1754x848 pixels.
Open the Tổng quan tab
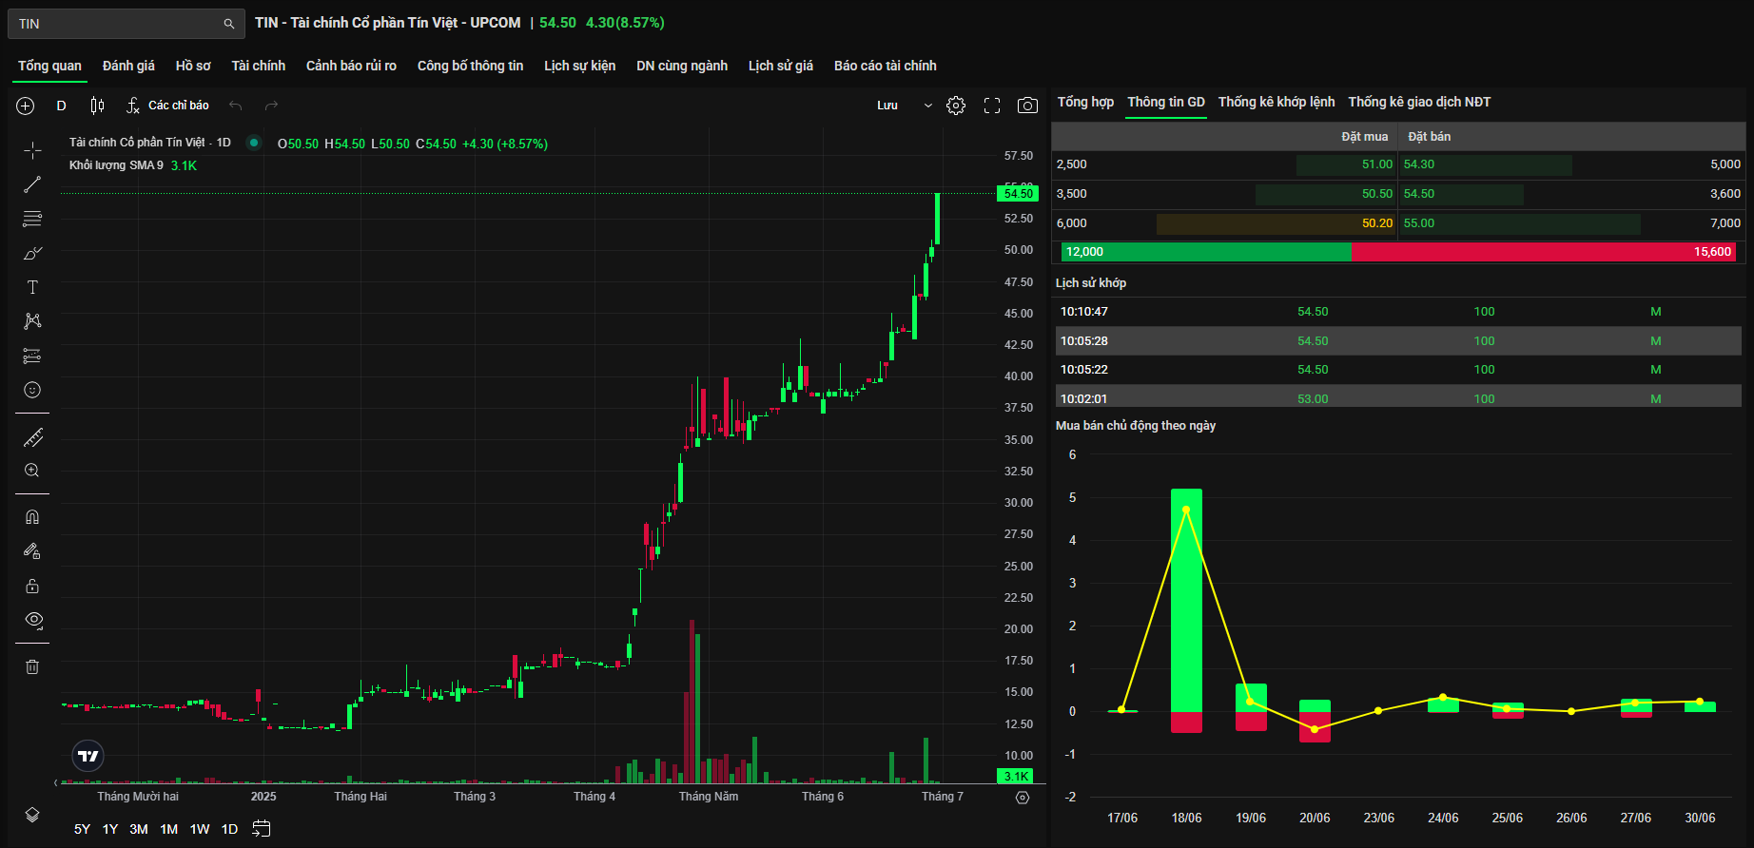(x=49, y=66)
